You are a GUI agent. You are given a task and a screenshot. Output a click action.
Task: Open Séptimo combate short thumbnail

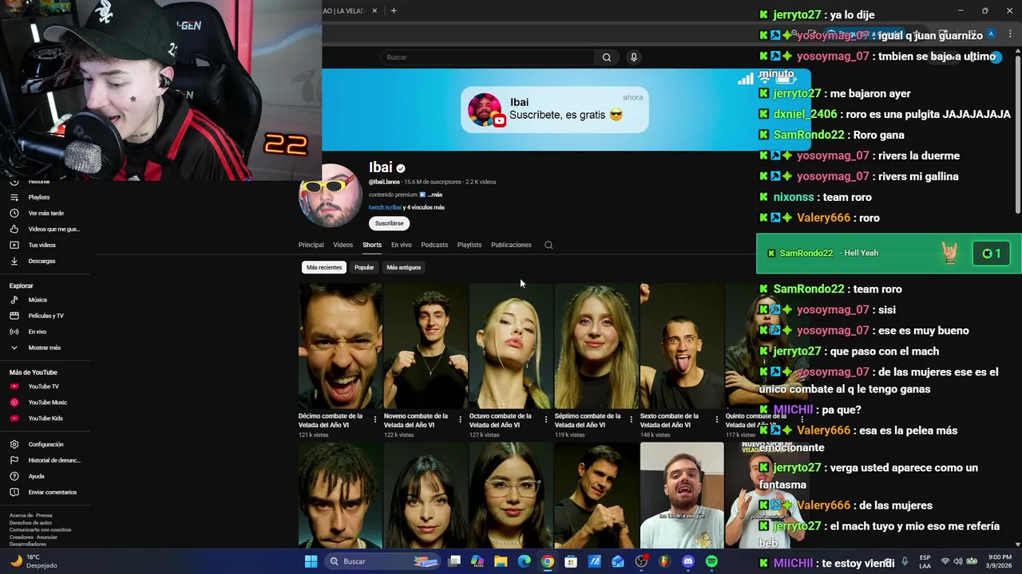(596, 346)
